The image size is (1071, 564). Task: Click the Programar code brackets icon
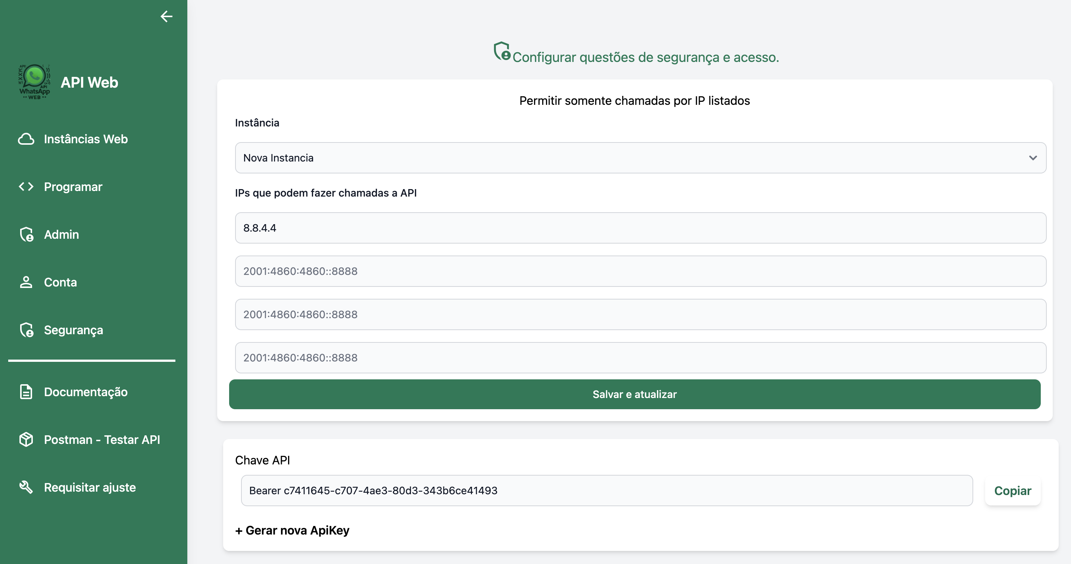coord(26,187)
